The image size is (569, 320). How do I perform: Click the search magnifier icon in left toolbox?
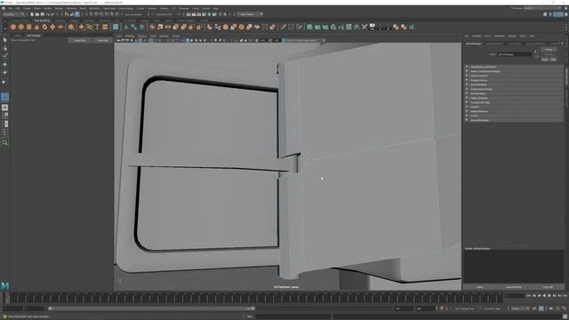click(x=4, y=143)
